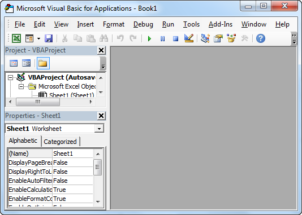The image size is (302, 215).
Task: Save the workbook with the floppy icon
Action: (x=49, y=38)
